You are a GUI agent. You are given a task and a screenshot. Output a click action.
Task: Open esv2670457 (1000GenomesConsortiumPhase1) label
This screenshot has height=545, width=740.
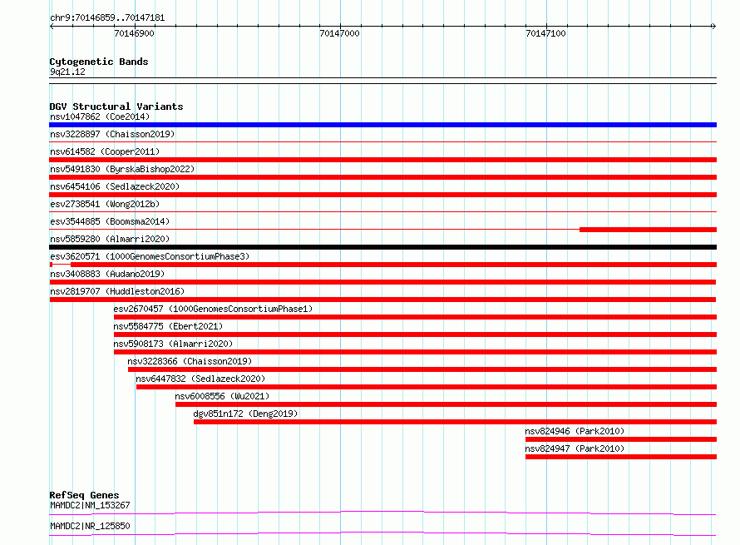click(x=213, y=309)
